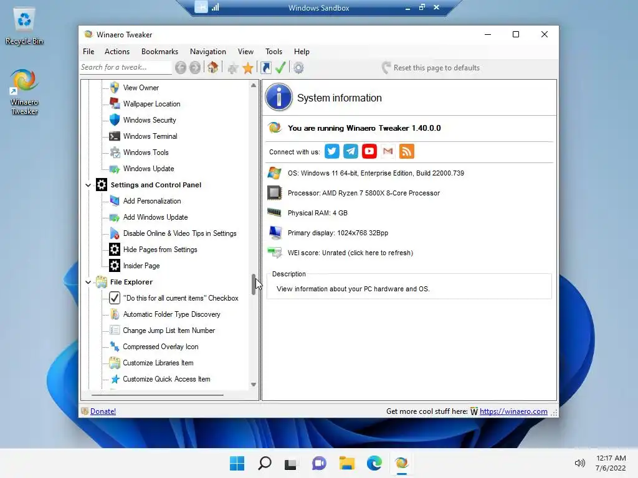
Task: Open bookmarks with the gold star icon
Action: click(x=248, y=68)
